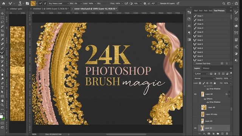Toggle the airbrush-style build-up button
Screen dimensions: 242x136
[126, 3]
